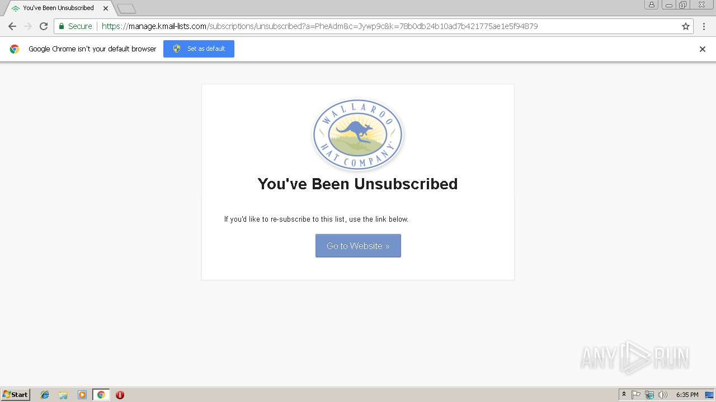716x402 pixels.
Task: Launch Internet Explorer from the taskbar
Action: click(x=45, y=395)
